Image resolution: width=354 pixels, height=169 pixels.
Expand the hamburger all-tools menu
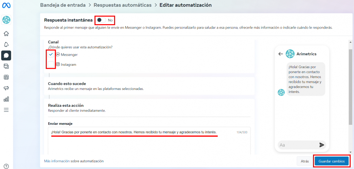(x=6, y=110)
